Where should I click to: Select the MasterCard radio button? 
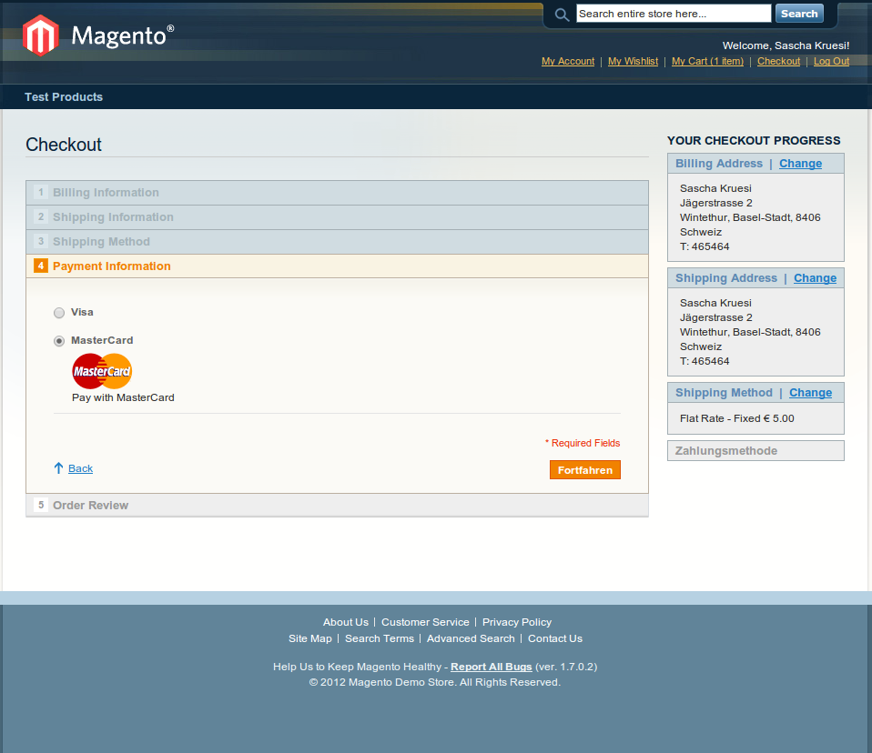pos(59,341)
